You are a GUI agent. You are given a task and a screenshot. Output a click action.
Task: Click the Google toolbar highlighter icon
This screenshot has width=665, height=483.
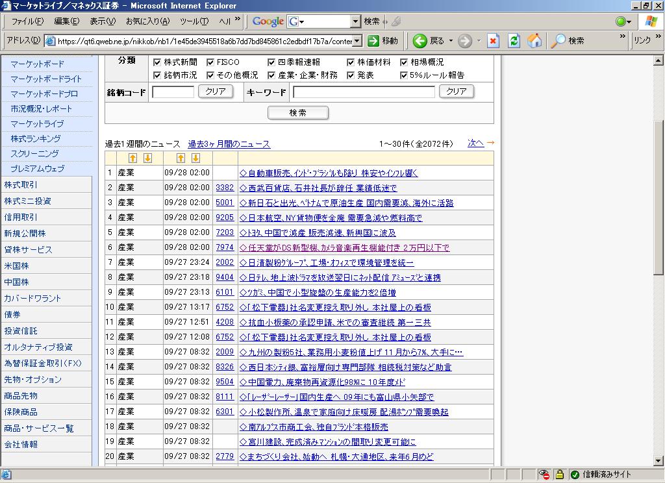tap(395, 21)
